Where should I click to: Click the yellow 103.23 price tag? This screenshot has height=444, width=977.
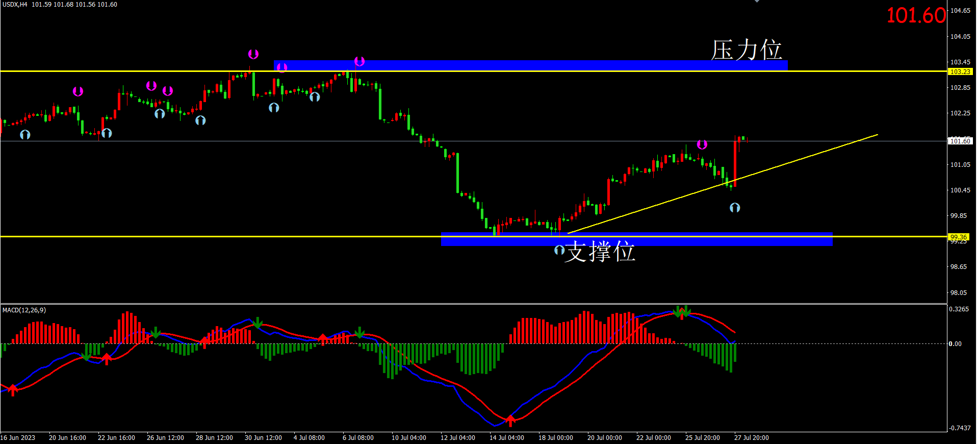[960, 72]
